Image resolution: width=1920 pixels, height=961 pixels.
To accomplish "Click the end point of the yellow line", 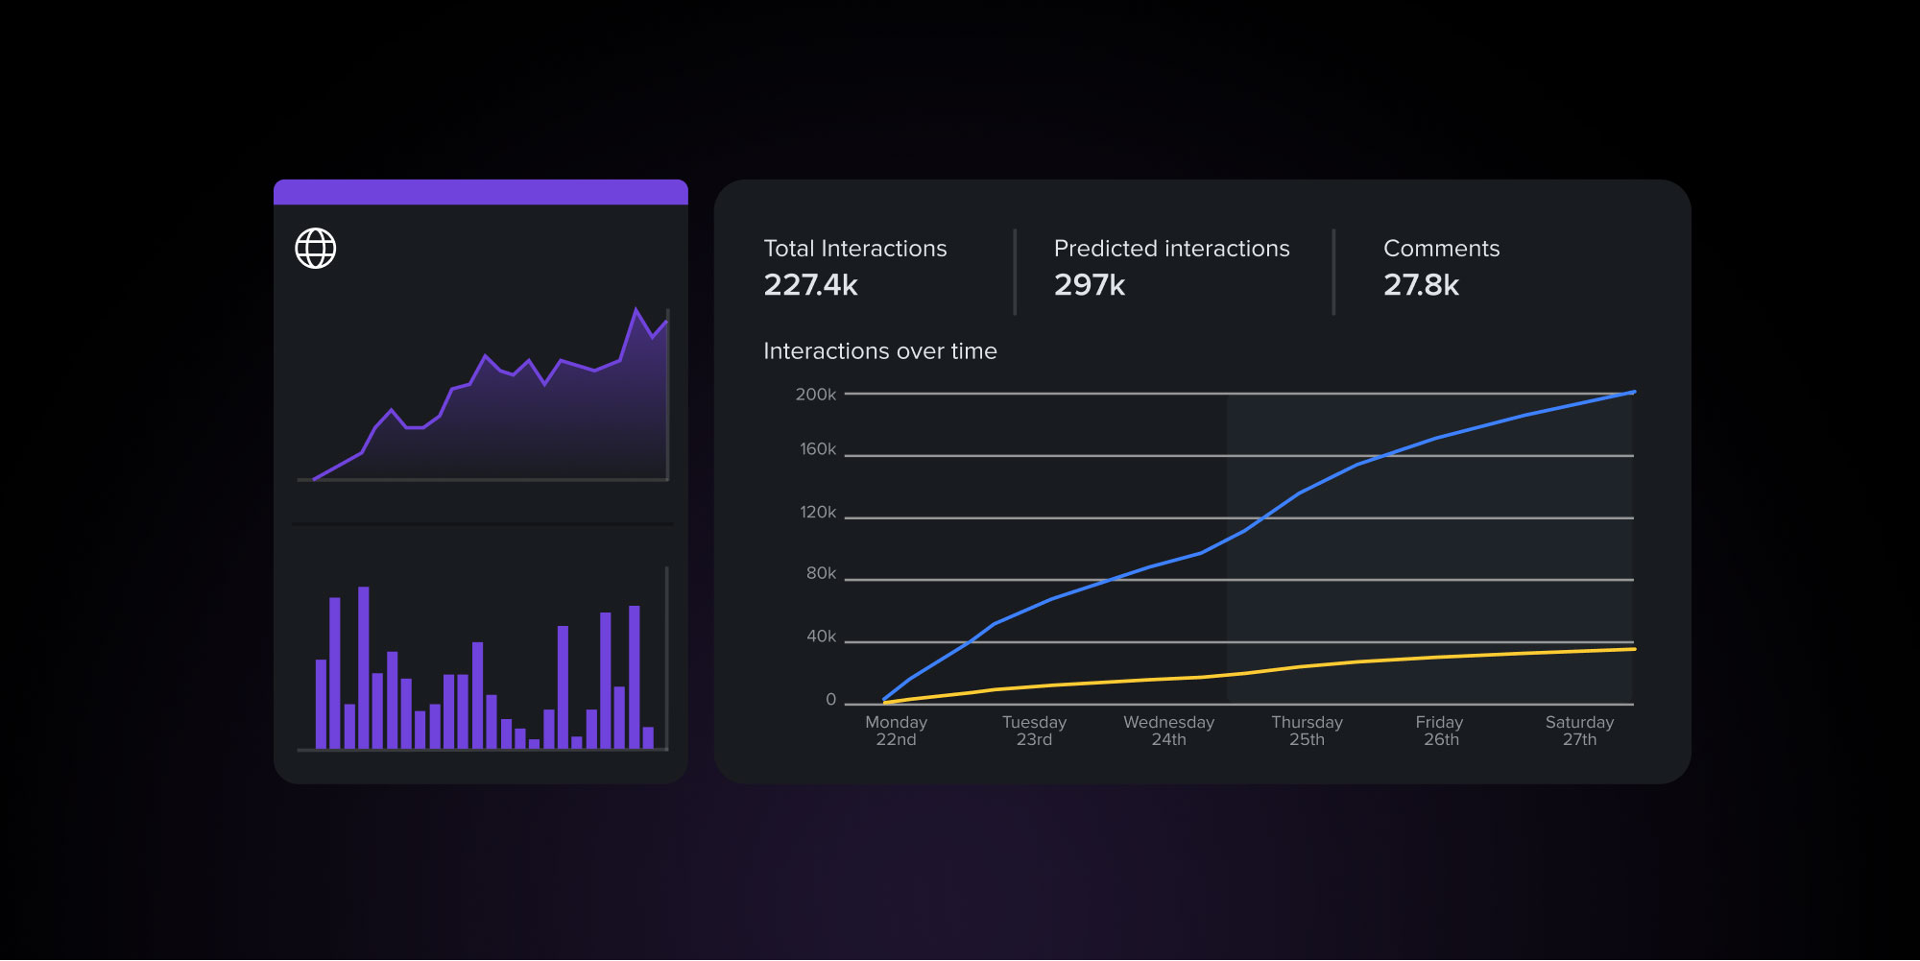I will [1633, 650].
